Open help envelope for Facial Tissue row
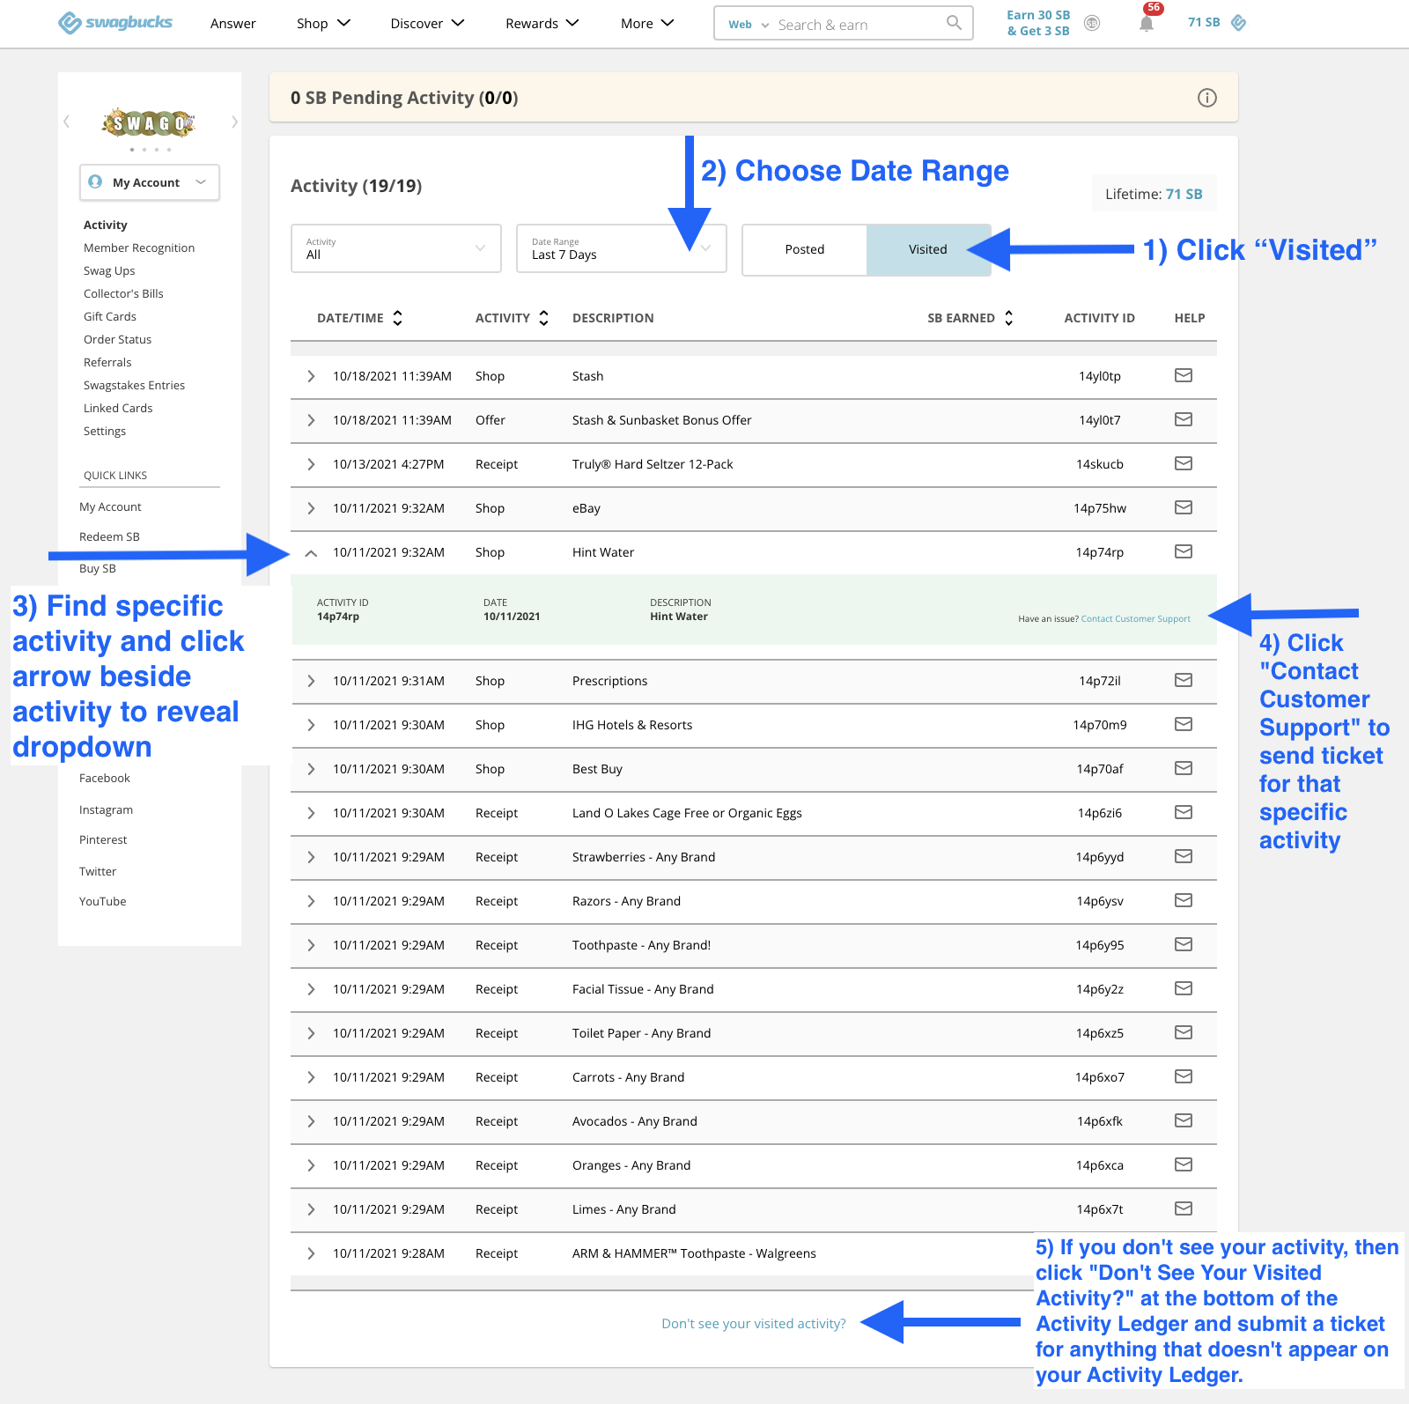Screen dimensions: 1409x1404 coord(1184,988)
